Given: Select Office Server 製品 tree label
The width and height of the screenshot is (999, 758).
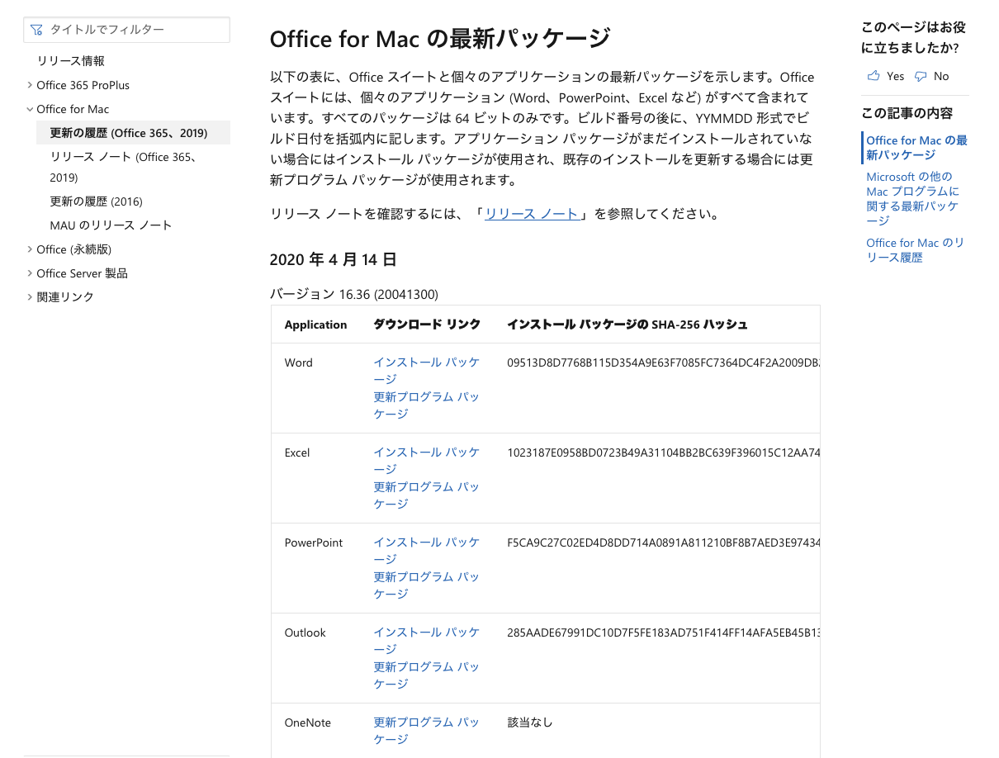Looking at the screenshot, I should click(82, 273).
